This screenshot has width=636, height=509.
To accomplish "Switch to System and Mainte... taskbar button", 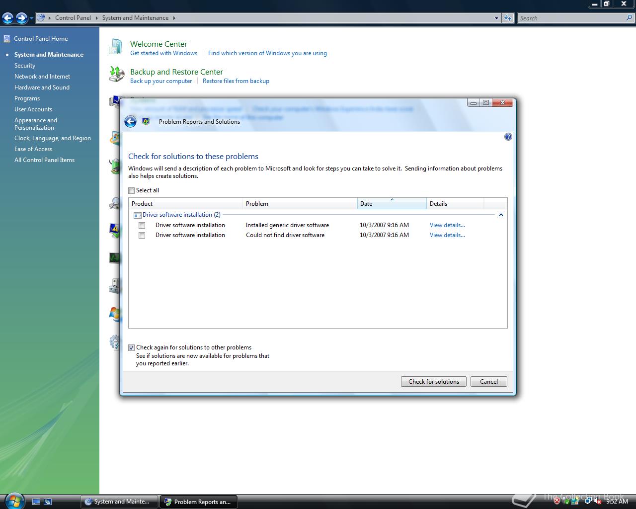I will click(119, 502).
